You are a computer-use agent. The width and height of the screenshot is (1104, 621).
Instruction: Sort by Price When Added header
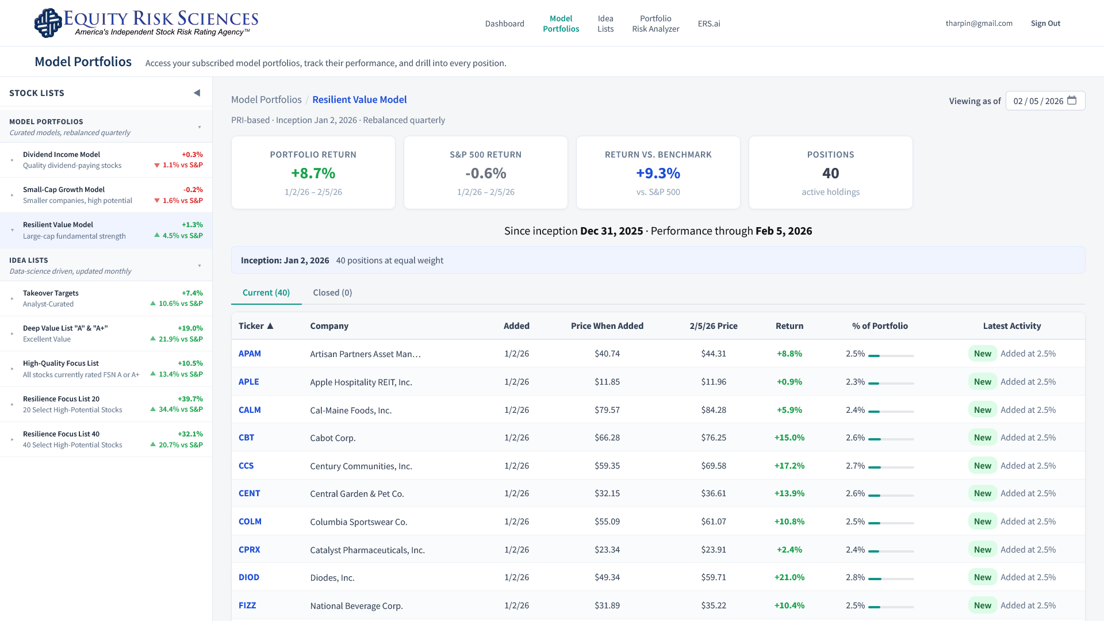pyautogui.click(x=607, y=326)
